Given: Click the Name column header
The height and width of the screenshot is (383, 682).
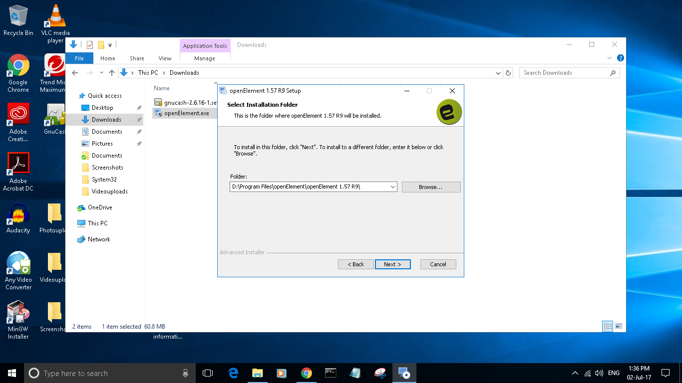Looking at the screenshot, I should [162, 88].
